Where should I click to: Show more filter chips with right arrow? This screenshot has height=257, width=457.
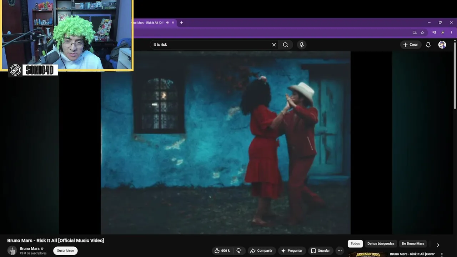pos(438,245)
